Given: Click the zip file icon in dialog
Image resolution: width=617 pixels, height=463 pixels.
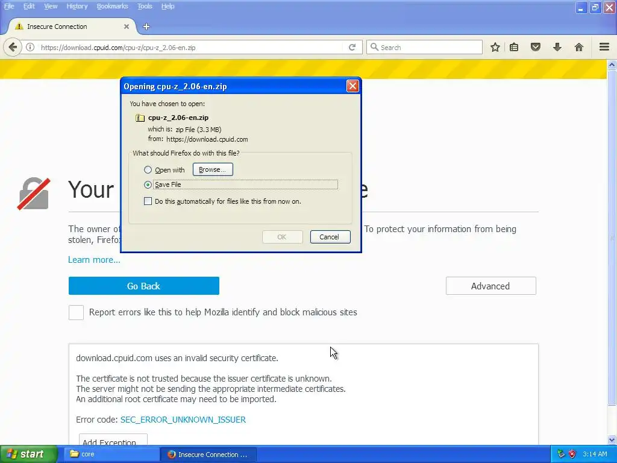Looking at the screenshot, I should pyautogui.click(x=140, y=118).
